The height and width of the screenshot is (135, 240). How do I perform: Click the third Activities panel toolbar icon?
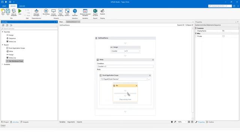pos(11,25)
